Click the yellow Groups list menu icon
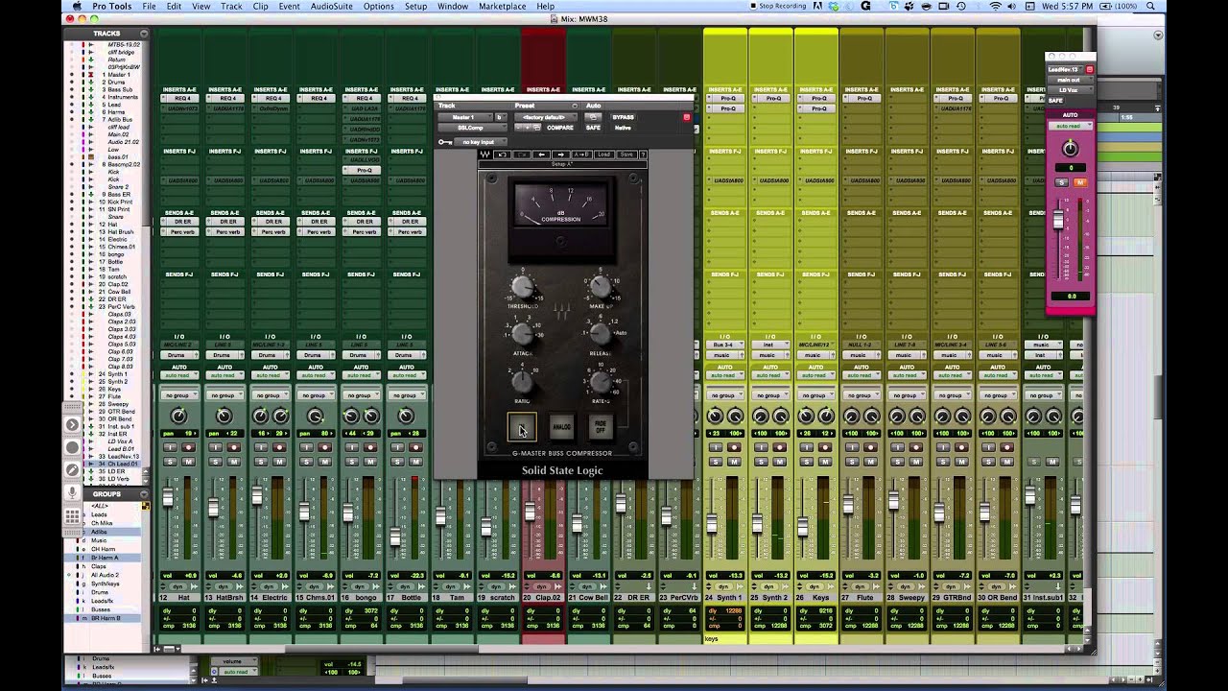Screen dimensions: 1228x691 (146, 506)
